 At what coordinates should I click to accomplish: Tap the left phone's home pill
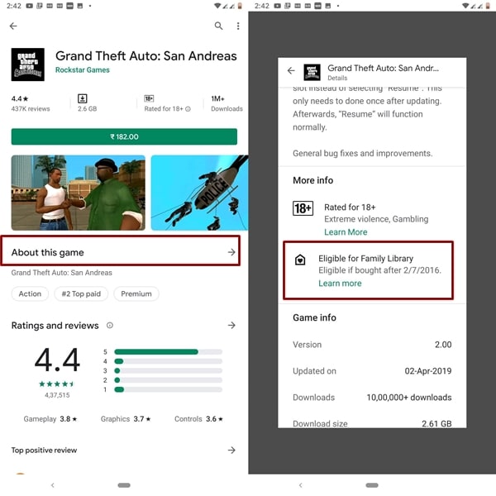tap(124, 485)
